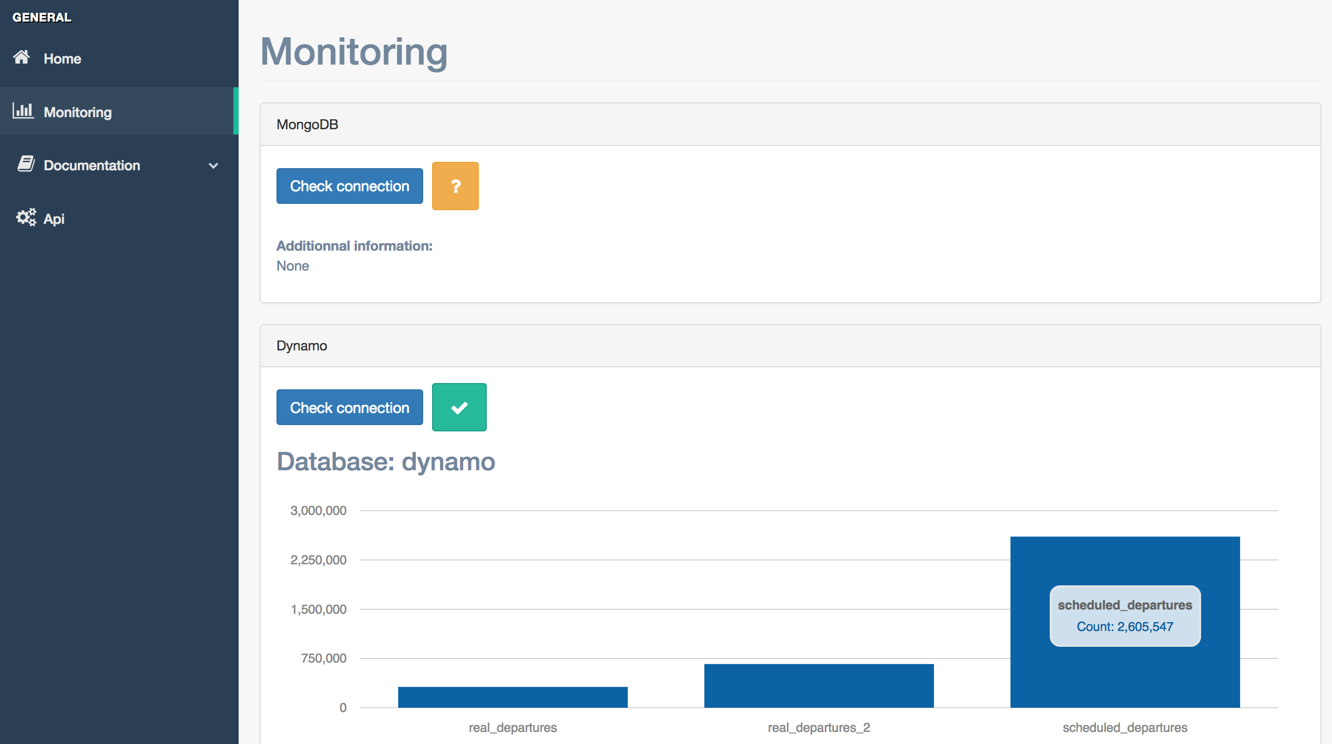Click the 3,000,000 y-axis label
Viewport: 1332px width, 744px height.
click(x=319, y=511)
